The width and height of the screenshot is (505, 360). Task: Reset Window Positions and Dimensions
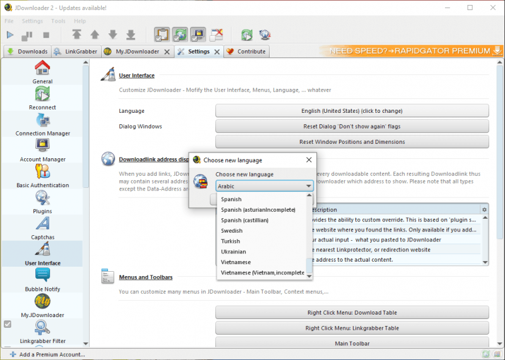tap(352, 142)
